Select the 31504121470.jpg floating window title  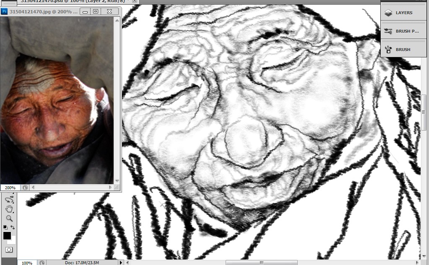(43, 11)
